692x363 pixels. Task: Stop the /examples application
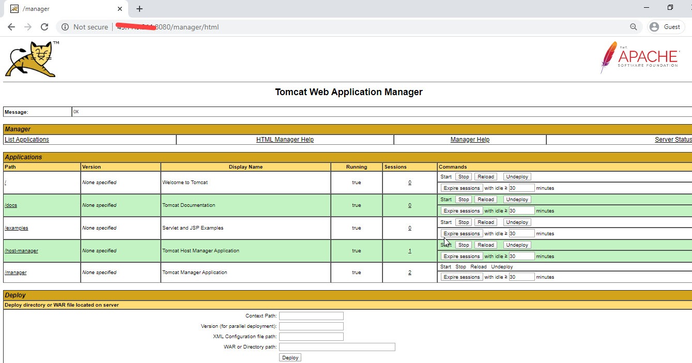coord(464,222)
